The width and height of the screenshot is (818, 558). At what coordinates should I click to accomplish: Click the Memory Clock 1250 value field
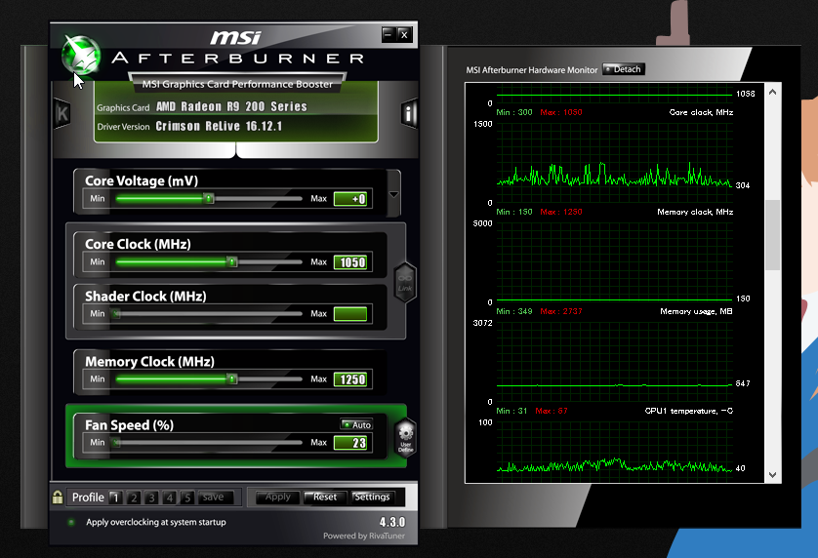coord(350,379)
